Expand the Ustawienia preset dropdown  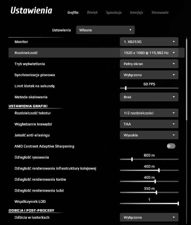(105, 30)
